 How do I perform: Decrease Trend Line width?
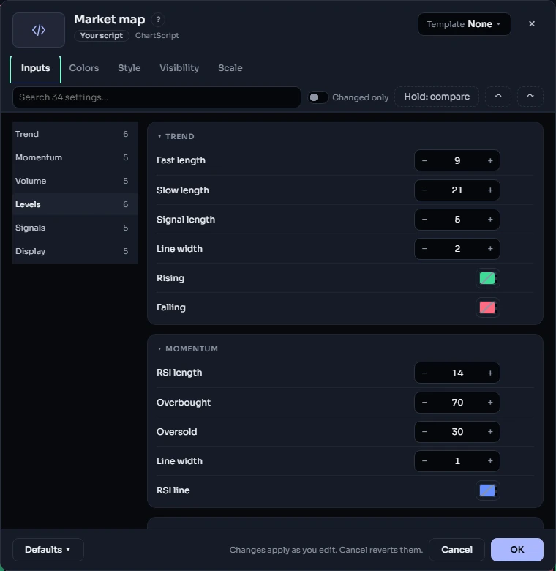pyautogui.click(x=424, y=249)
